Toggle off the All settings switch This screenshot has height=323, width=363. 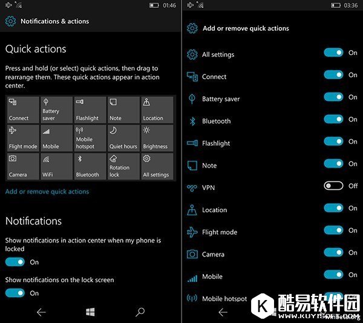click(x=333, y=53)
